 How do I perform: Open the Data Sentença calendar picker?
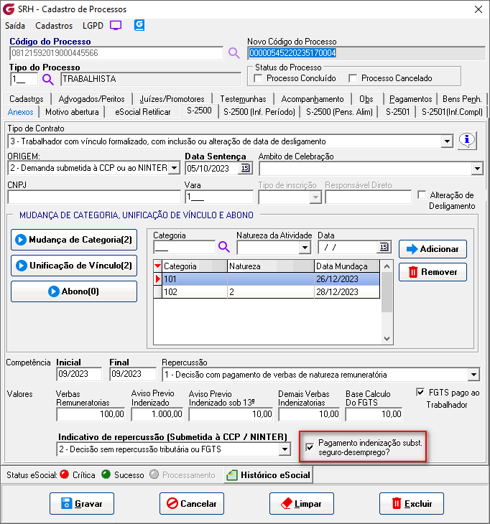(245, 168)
